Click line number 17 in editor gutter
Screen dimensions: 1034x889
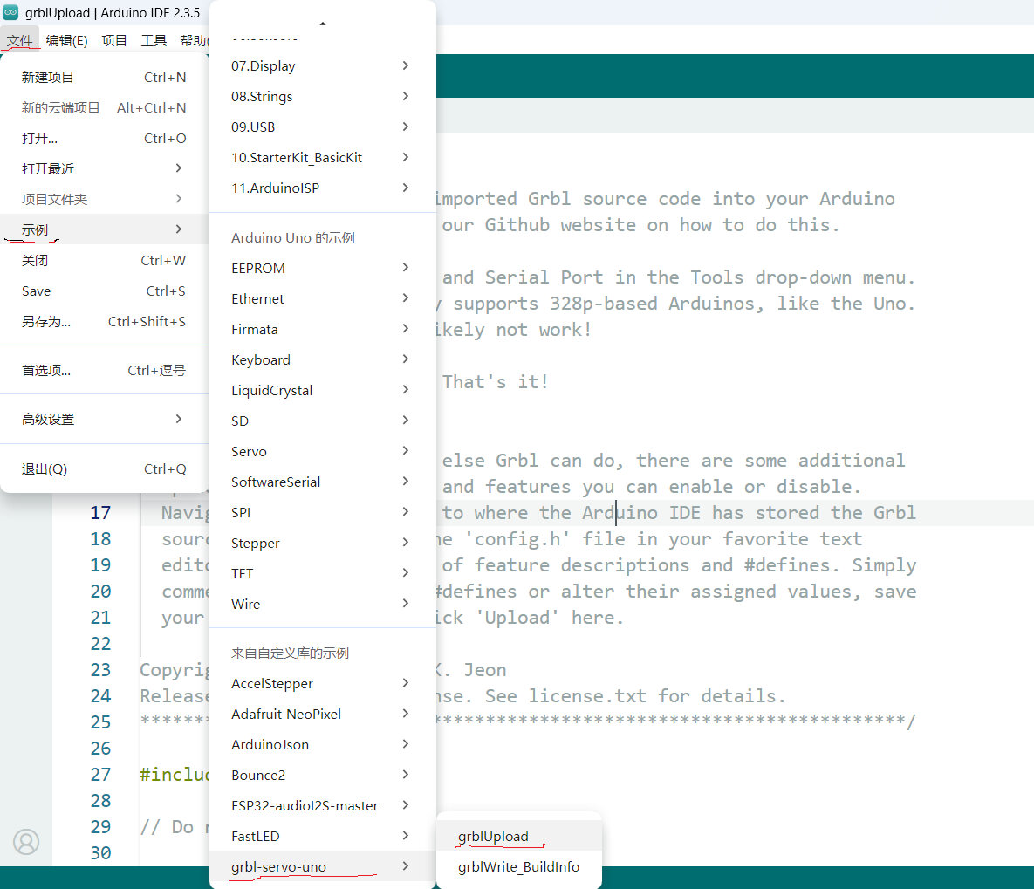pos(100,513)
